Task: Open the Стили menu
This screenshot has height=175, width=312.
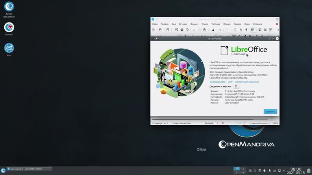Action: point(205,24)
